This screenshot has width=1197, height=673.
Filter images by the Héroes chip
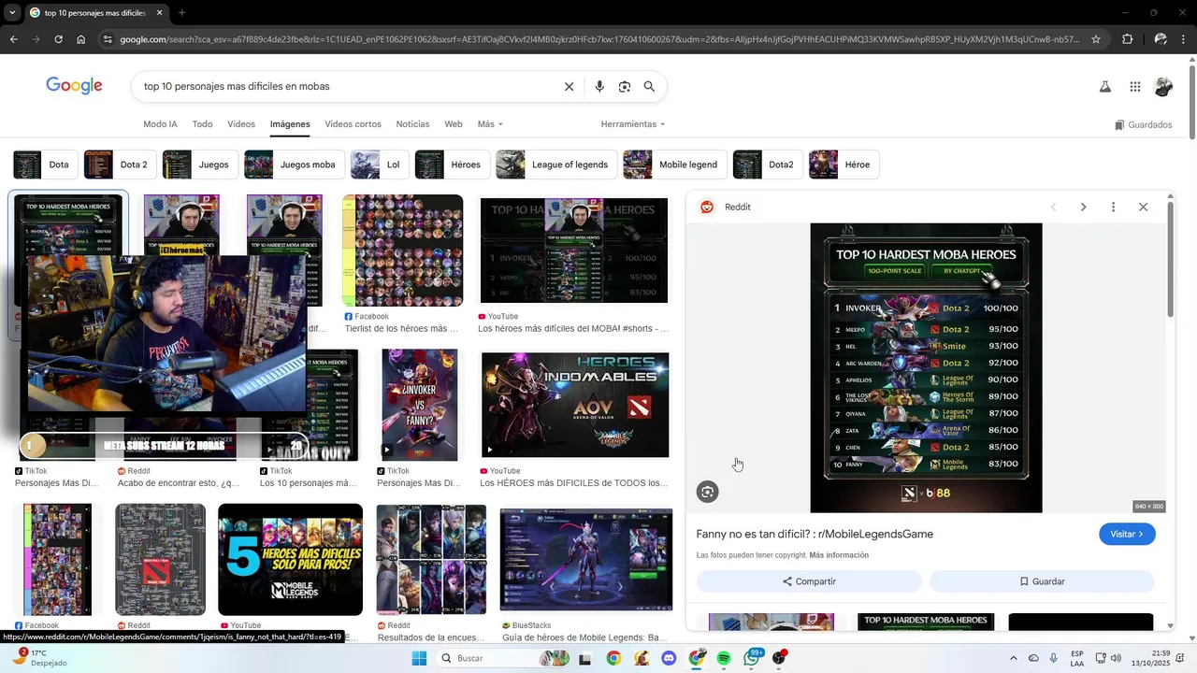point(452,165)
